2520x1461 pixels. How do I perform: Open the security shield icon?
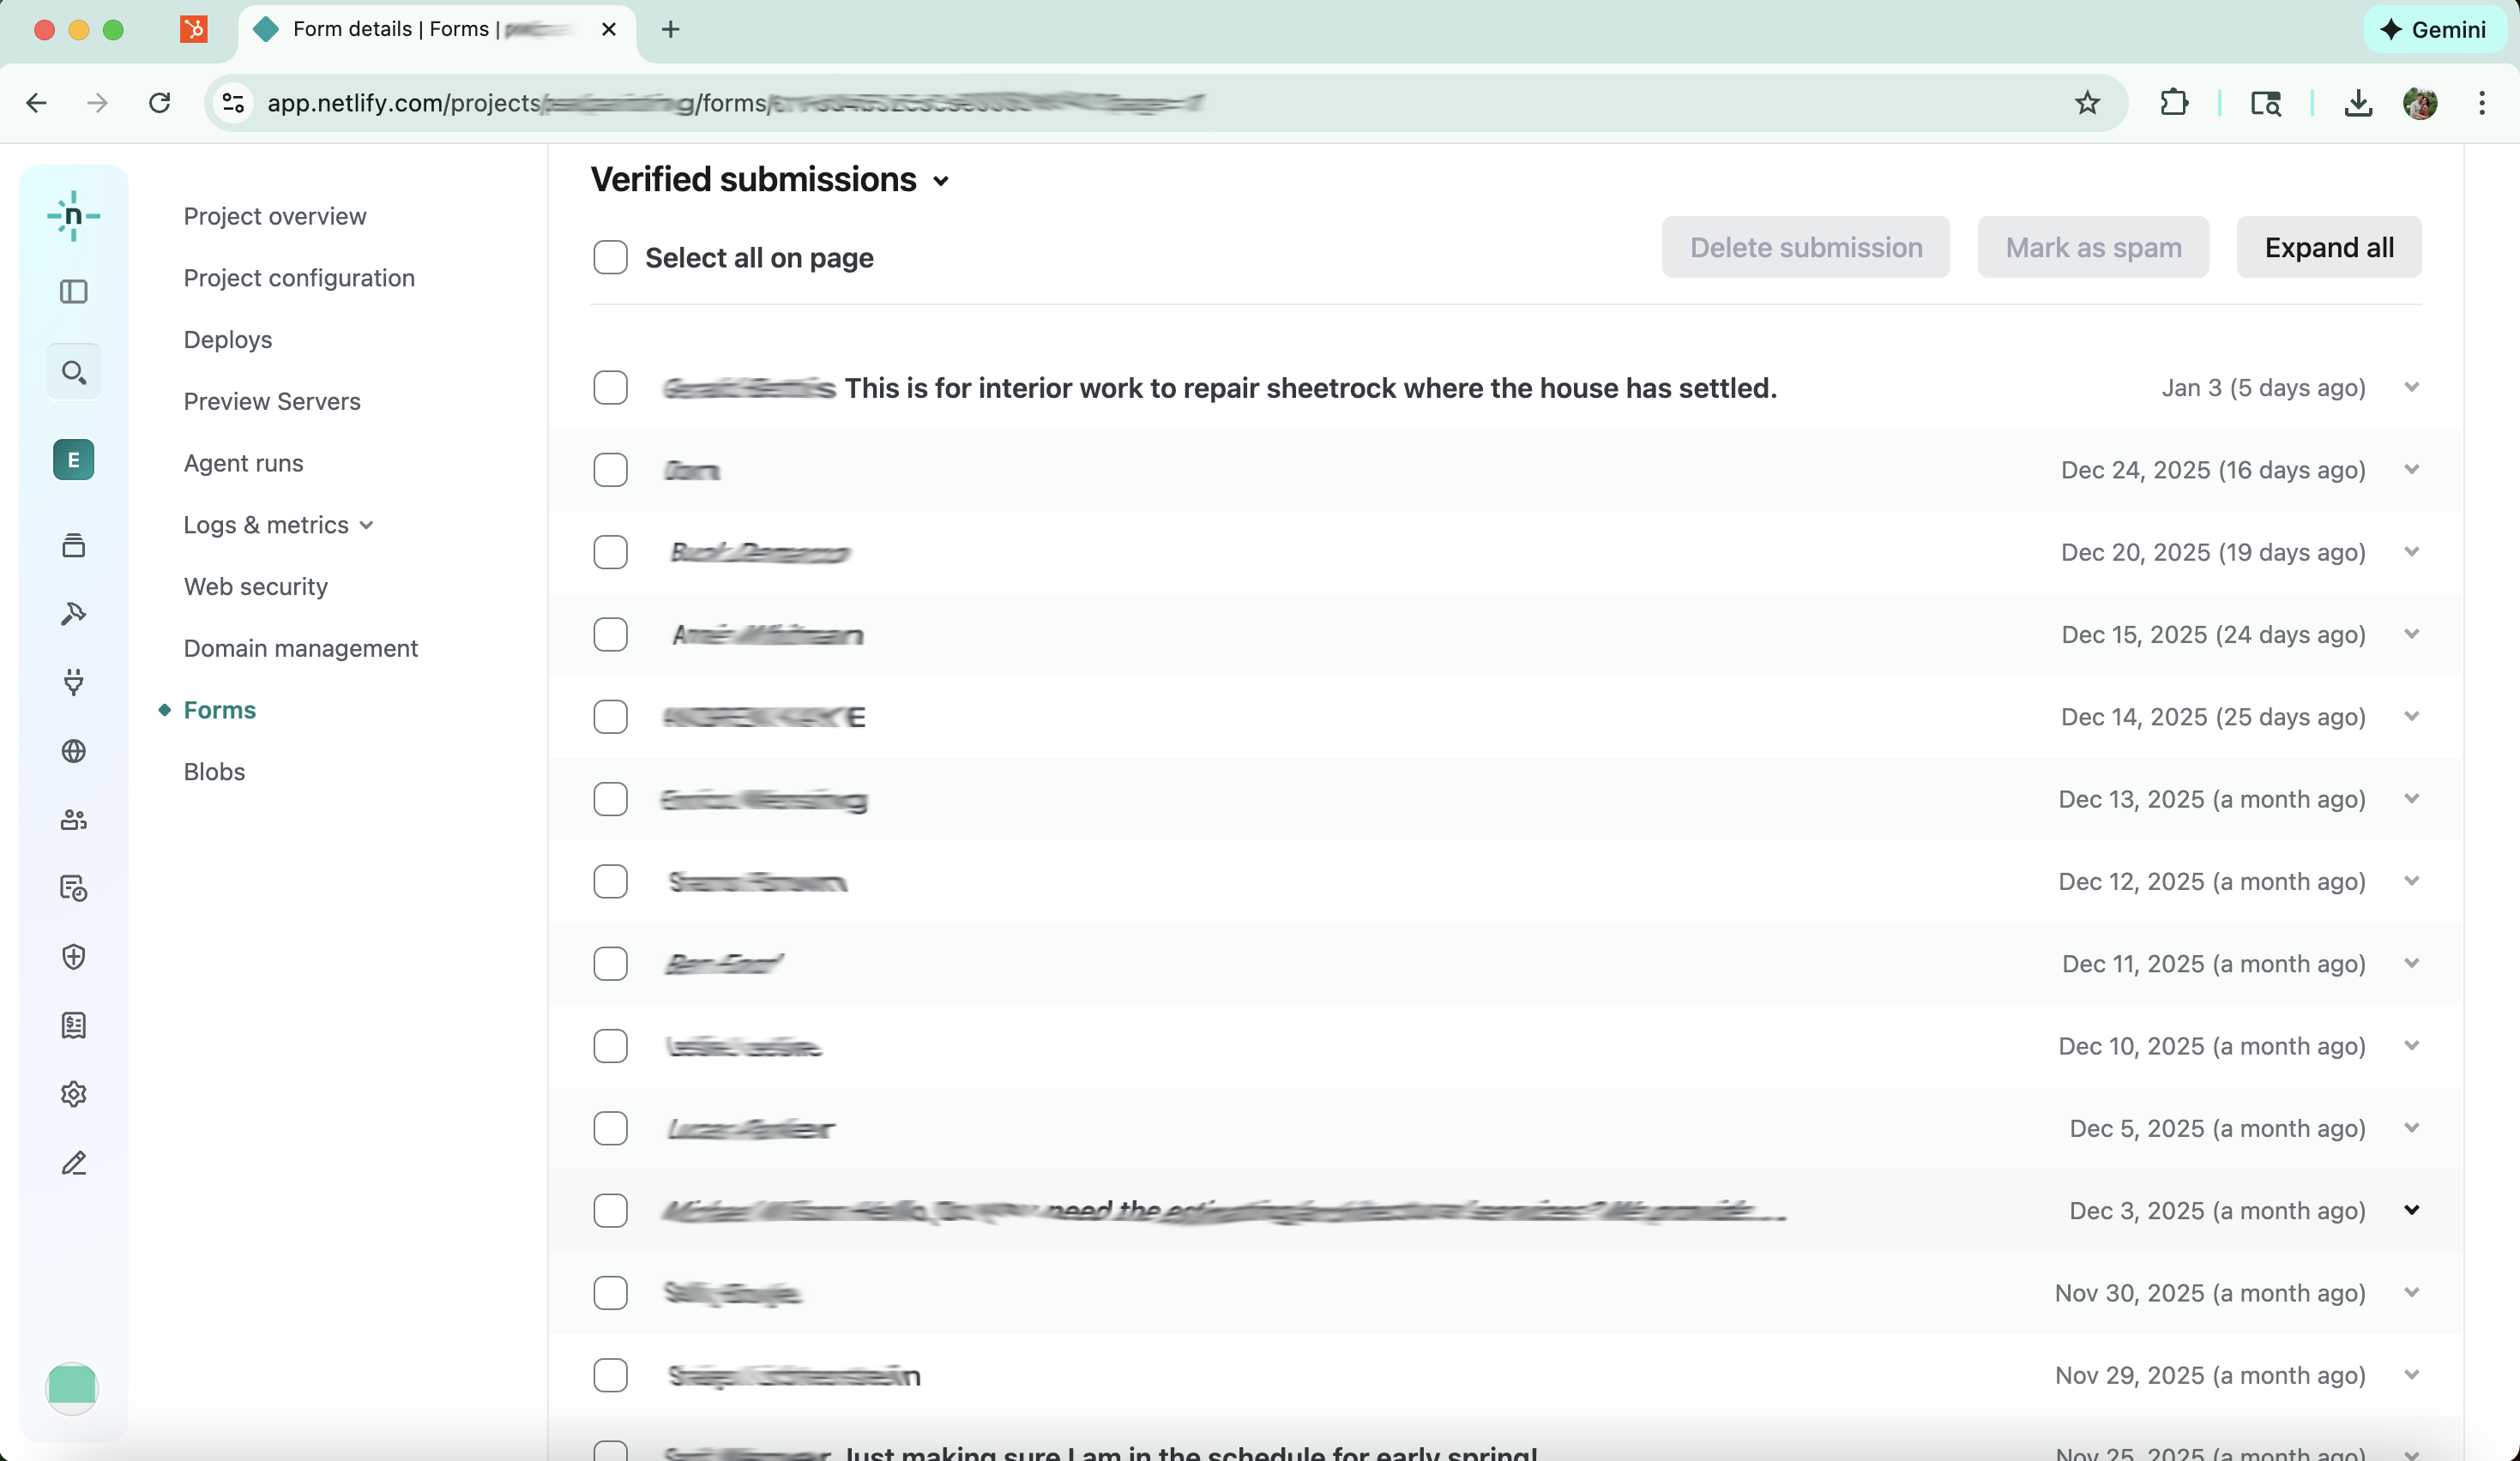pos(74,956)
